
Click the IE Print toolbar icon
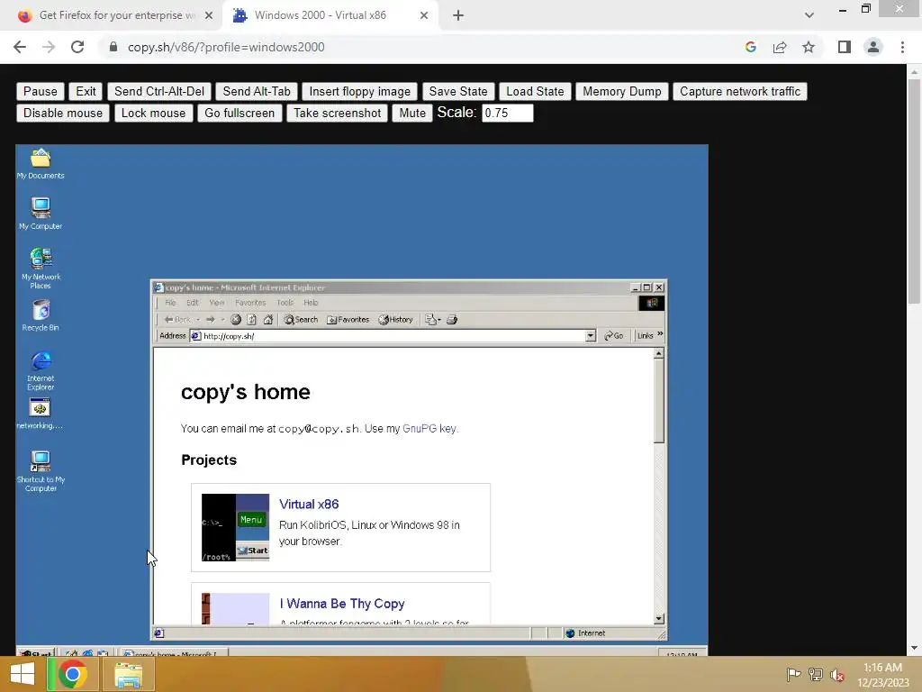click(x=452, y=320)
